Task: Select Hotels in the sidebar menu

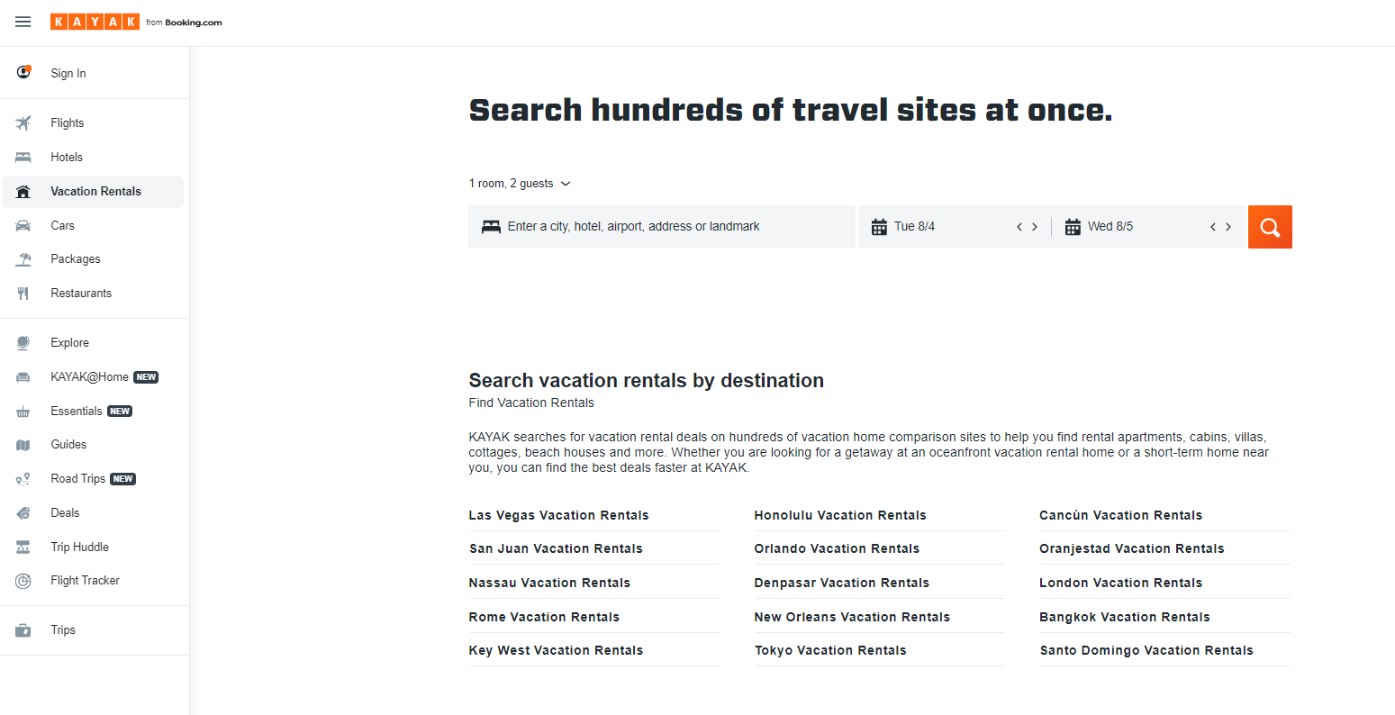Action: [67, 157]
